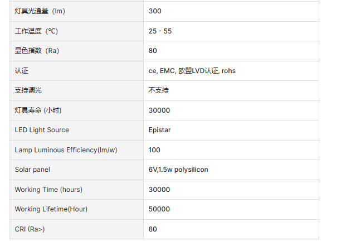This screenshot has width=346, height=246.
Task: Click the 认证 label cell
Action: (21, 71)
